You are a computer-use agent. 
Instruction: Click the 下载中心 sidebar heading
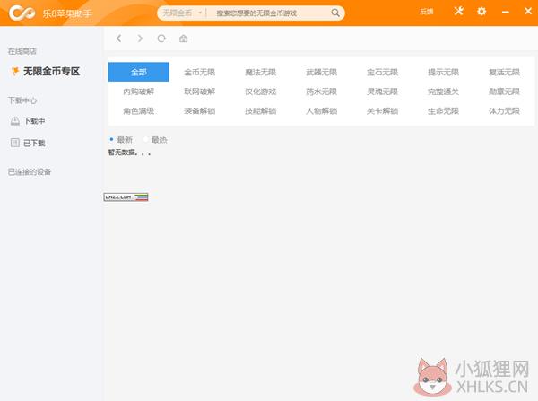pos(22,100)
